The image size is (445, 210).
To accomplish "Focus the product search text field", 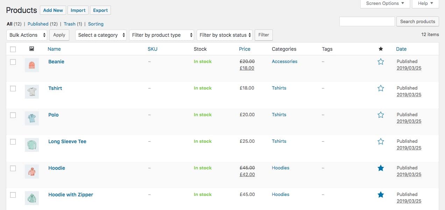I will click(367, 21).
